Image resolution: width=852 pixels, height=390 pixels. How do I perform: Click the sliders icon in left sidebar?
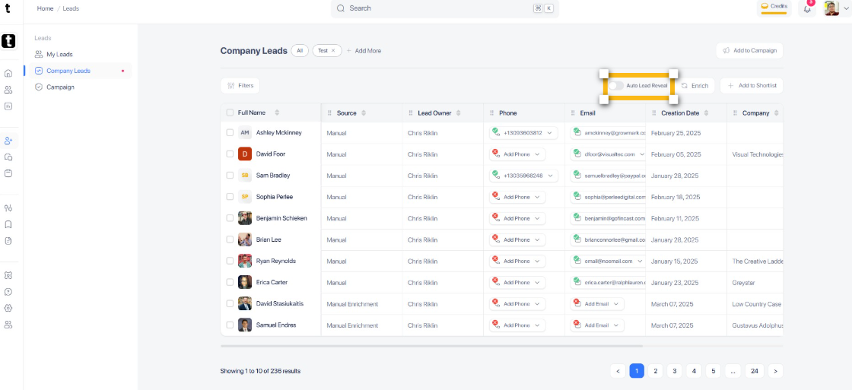8,208
